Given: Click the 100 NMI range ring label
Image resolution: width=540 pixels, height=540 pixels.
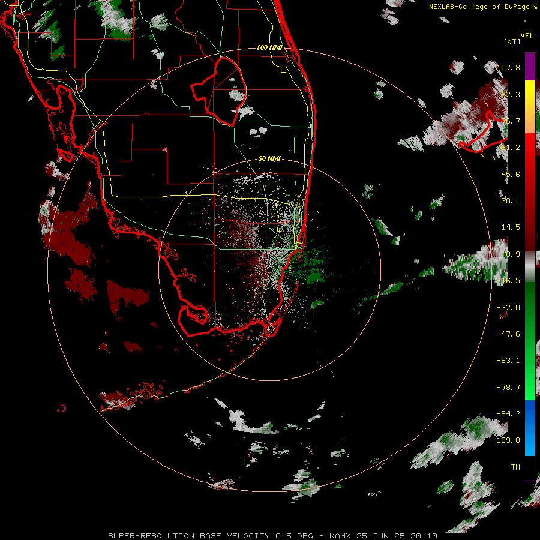Looking at the screenshot, I should tap(269, 47).
